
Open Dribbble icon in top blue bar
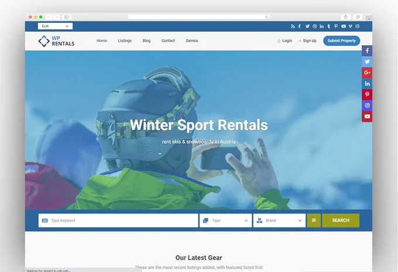[314, 26]
